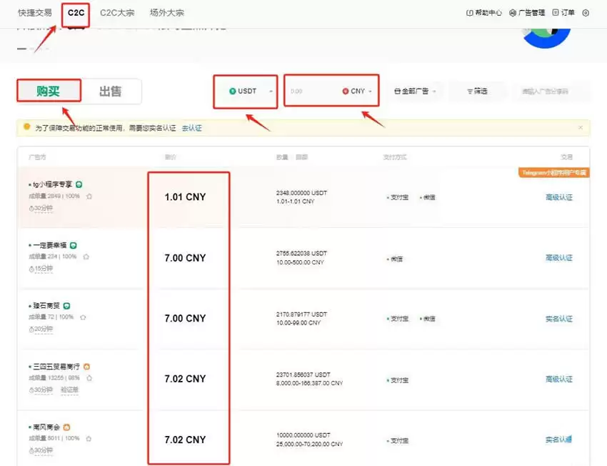Favorite merchant tg小程序专享 via its star
The image size is (607, 466).
[90, 197]
